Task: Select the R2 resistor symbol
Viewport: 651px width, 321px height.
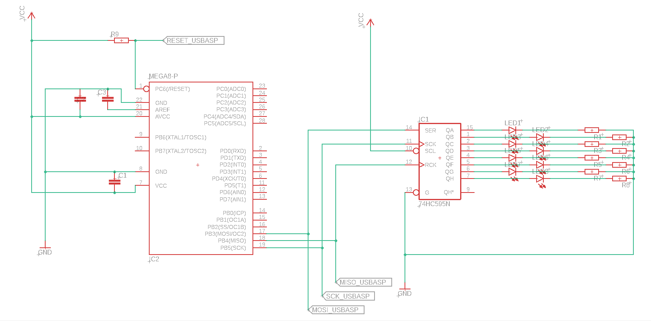Action: tap(619, 137)
